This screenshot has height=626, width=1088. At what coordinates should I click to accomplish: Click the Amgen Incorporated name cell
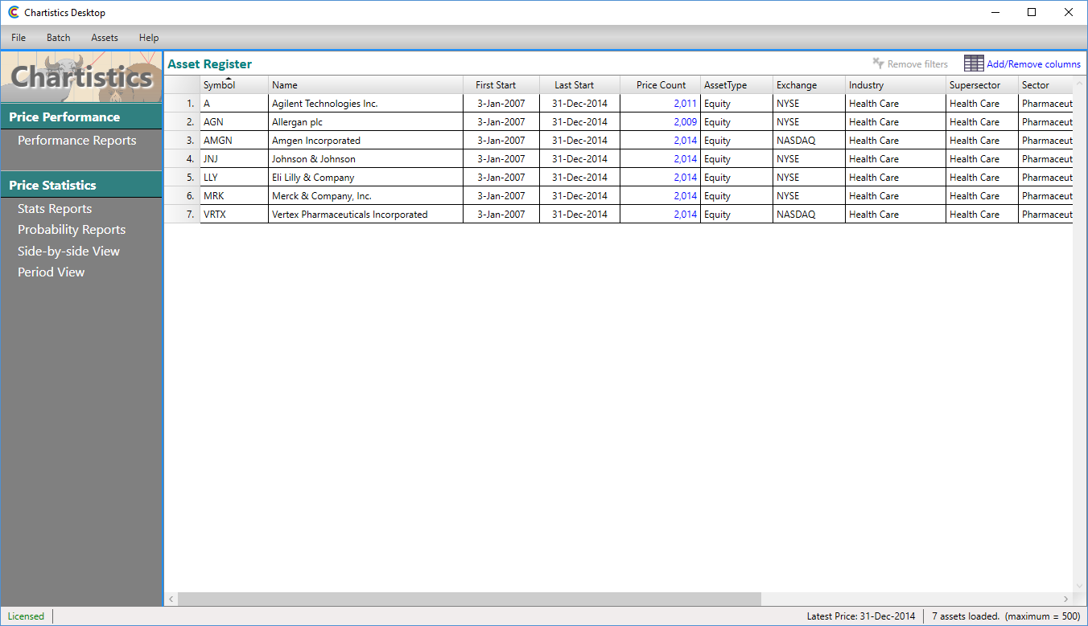[366, 141]
